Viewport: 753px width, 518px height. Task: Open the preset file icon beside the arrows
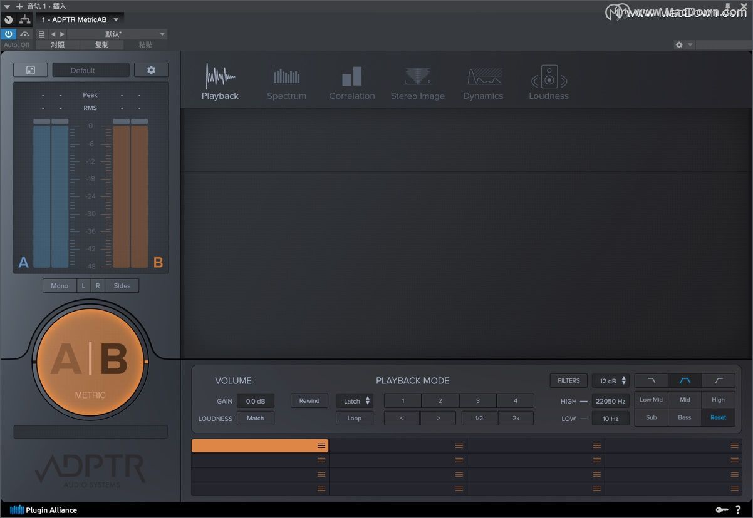(42, 34)
